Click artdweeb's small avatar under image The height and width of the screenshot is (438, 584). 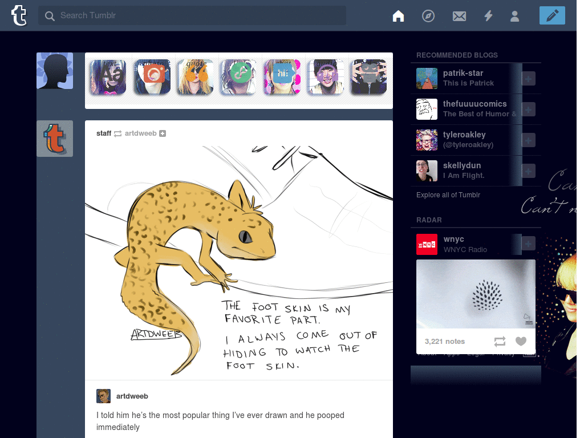click(x=104, y=396)
